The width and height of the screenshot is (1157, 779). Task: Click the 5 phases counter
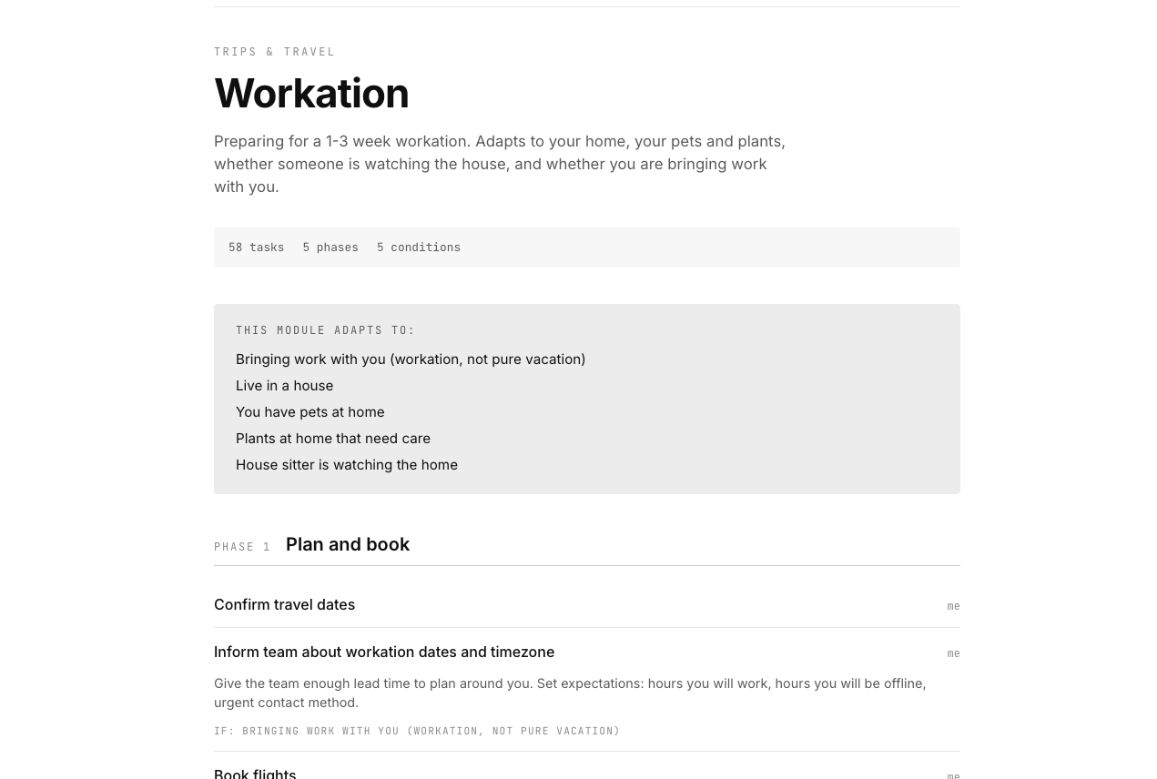click(330, 248)
